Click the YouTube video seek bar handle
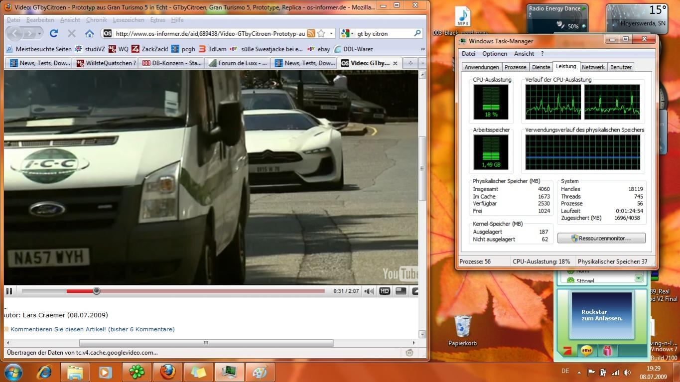 coord(97,291)
